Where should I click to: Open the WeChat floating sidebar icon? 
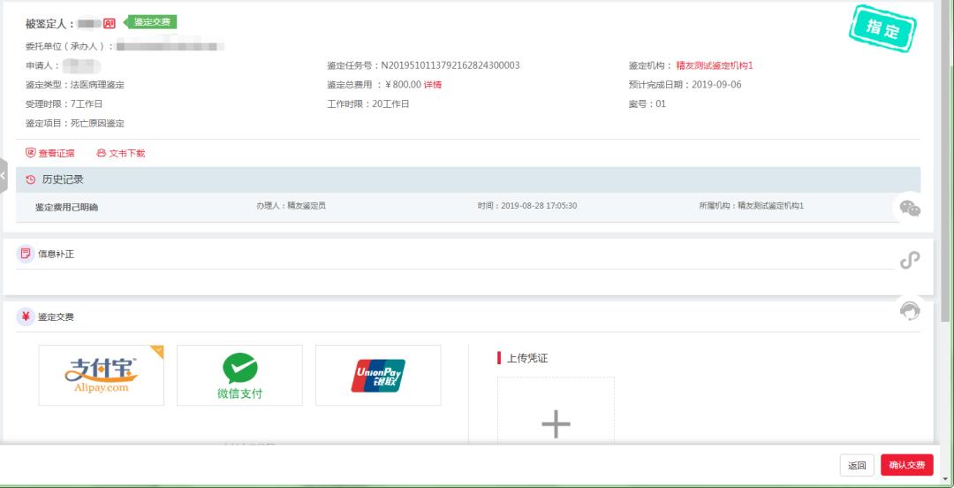(x=910, y=209)
